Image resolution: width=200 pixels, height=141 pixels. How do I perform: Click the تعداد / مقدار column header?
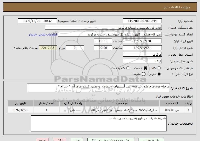[46, 103]
